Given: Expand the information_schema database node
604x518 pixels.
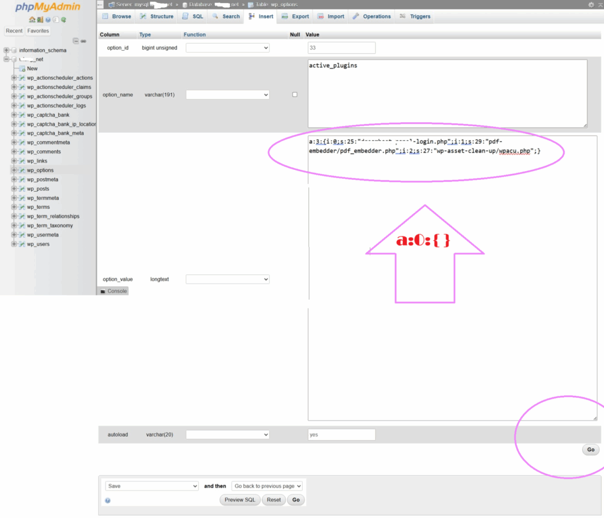Looking at the screenshot, I should 6,50.
